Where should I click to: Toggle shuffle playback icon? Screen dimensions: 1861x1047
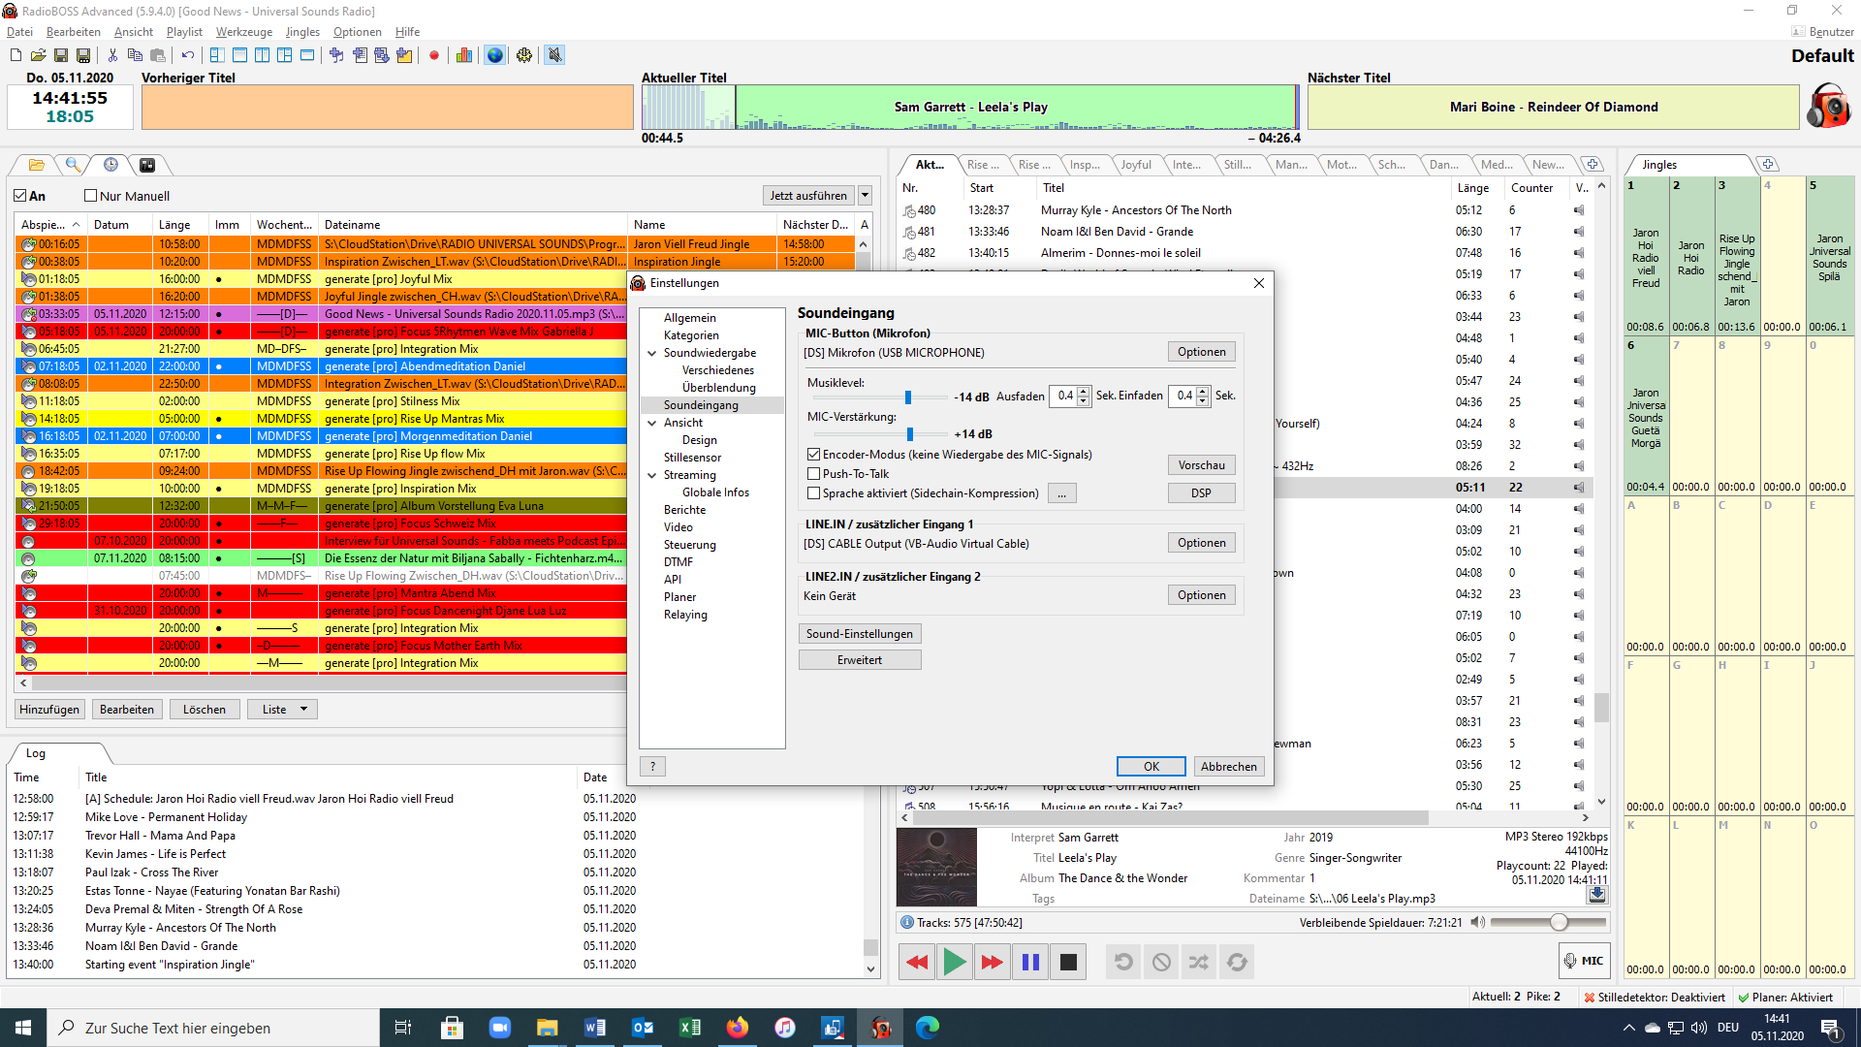click(x=1199, y=962)
